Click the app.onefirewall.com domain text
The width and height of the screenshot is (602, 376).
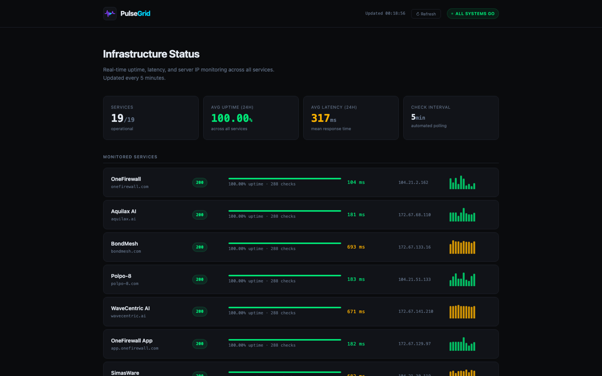135,348
